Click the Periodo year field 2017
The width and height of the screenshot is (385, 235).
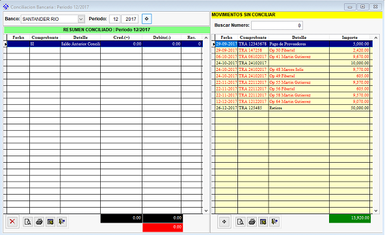tap(130, 19)
